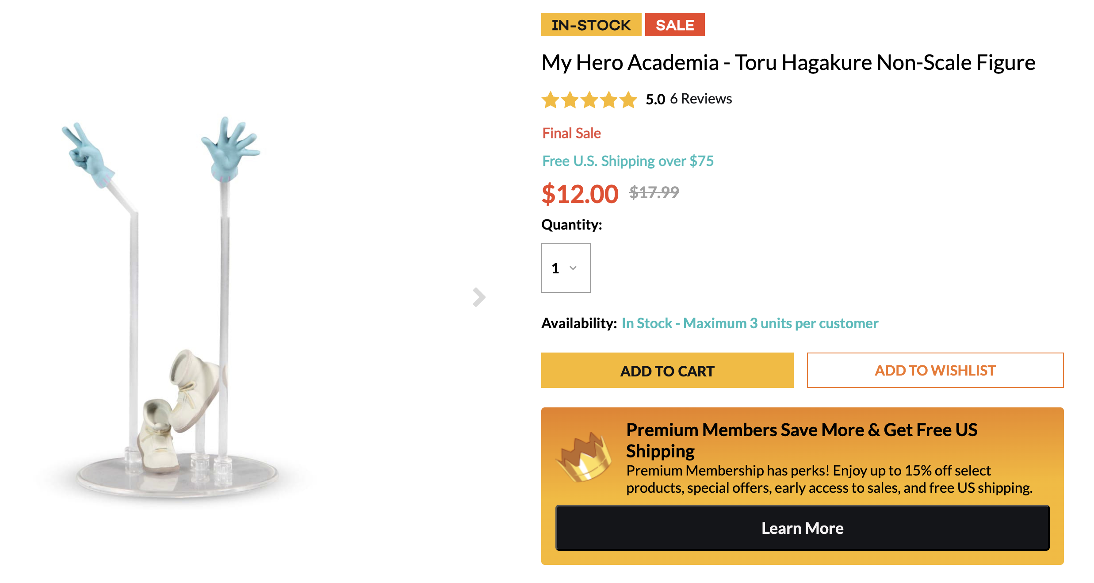The image size is (1094, 583).
Task: Click the Final Sale label
Action: click(571, 133)
